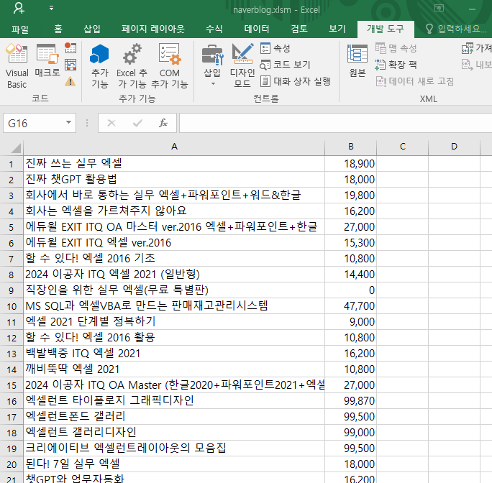Click price cell 14,400
This screenshot has height=483, width=492.
351,274
